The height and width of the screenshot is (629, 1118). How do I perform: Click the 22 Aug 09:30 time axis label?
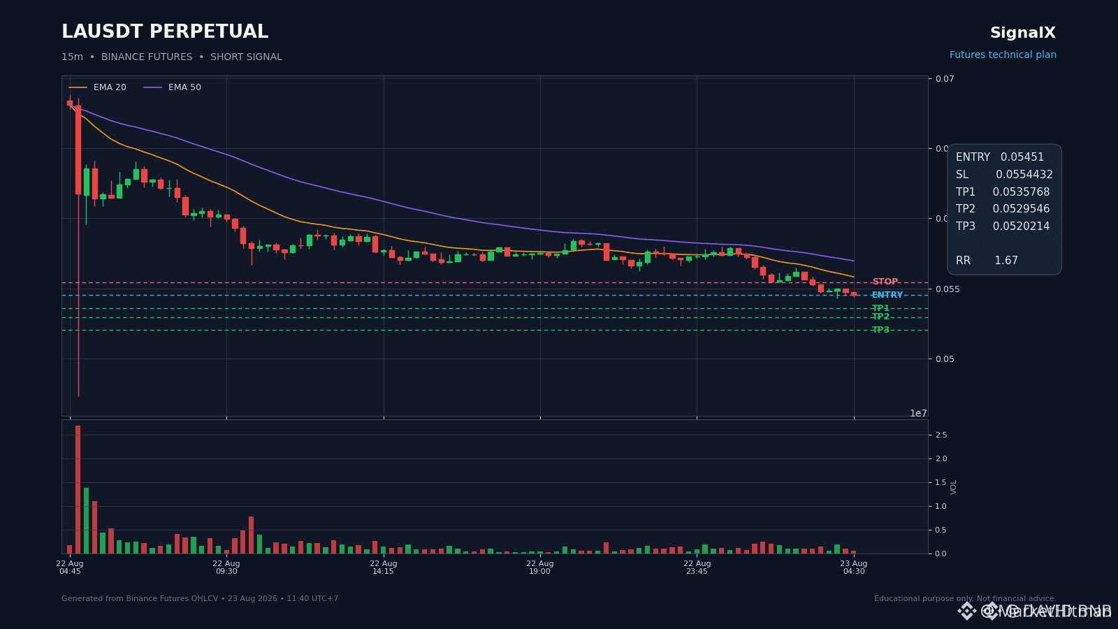[x=226, y=567]
